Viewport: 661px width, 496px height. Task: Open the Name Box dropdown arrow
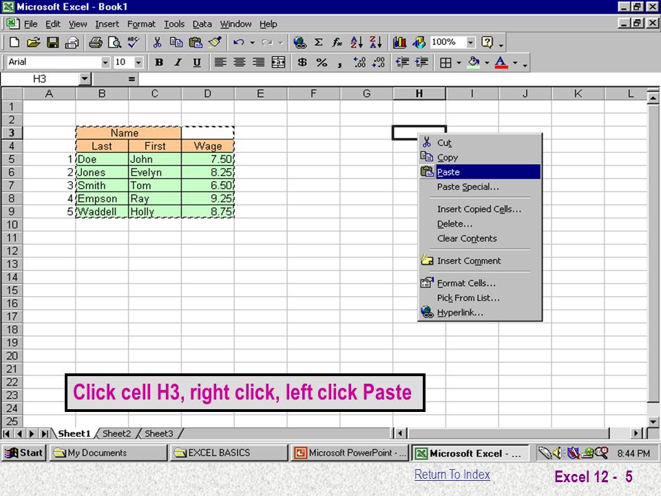coord(85,79)
